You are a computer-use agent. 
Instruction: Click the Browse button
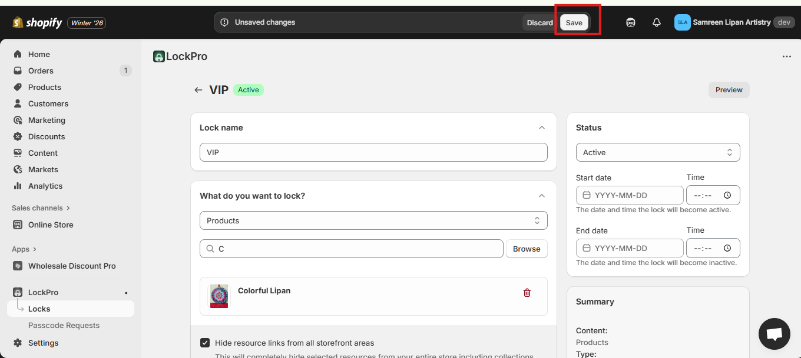pos(527,249)
